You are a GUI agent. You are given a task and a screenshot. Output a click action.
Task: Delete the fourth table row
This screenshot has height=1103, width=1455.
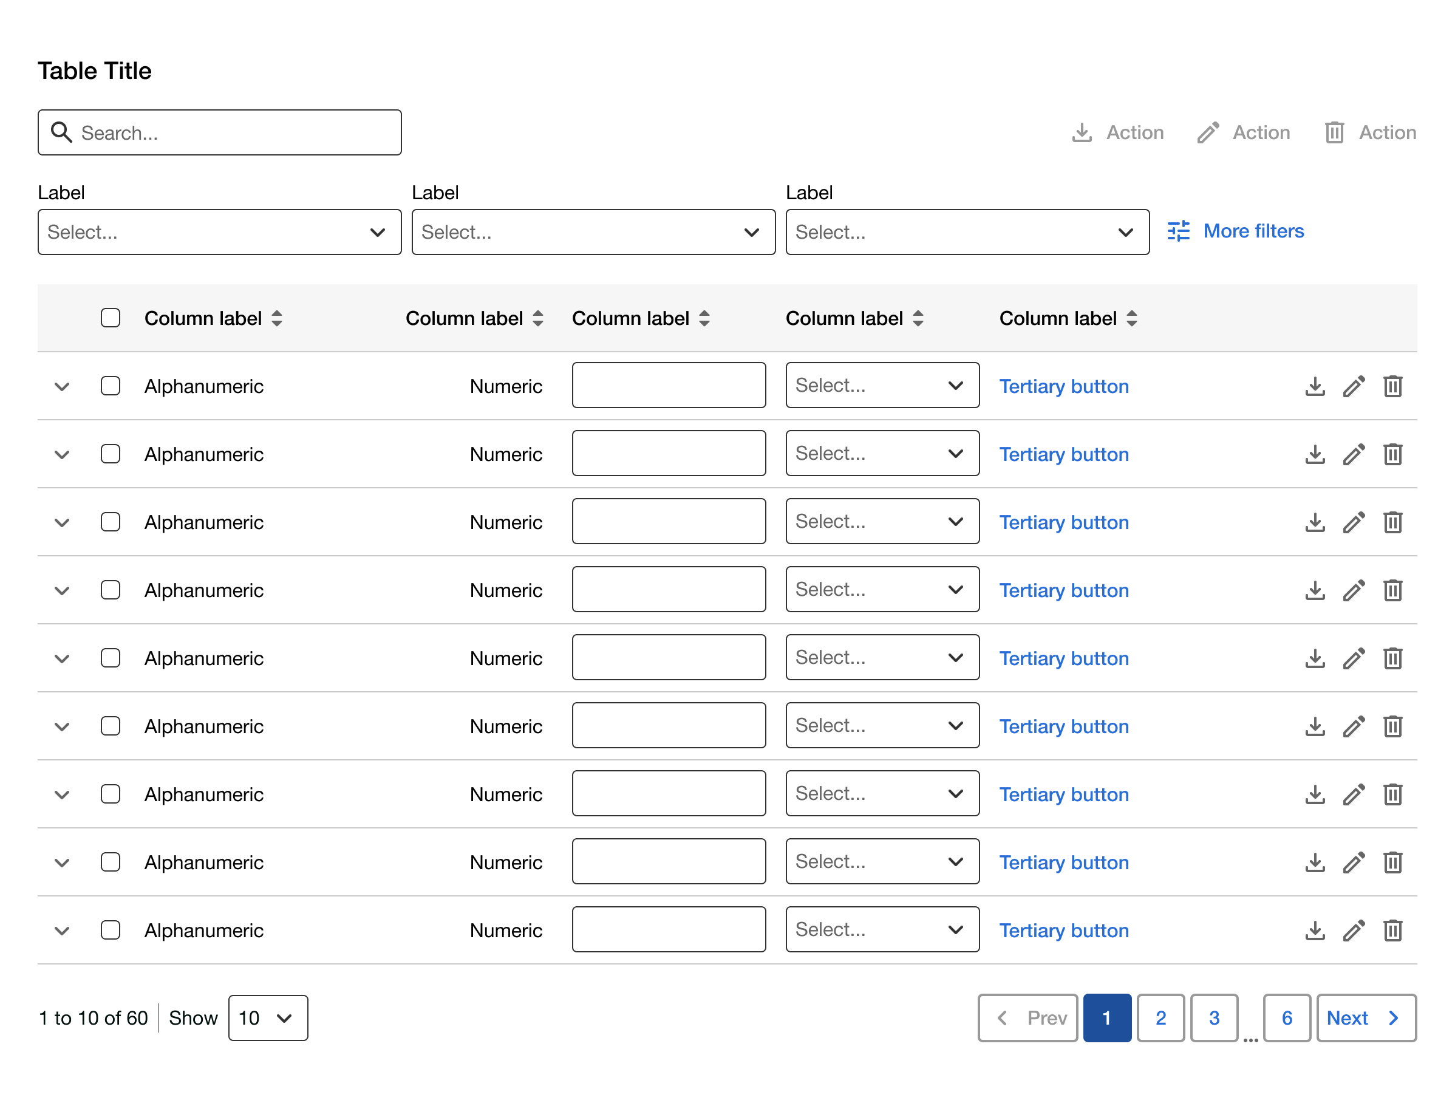1392,590
